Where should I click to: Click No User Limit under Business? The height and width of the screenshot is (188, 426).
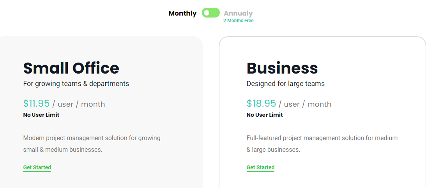point(265,115)
